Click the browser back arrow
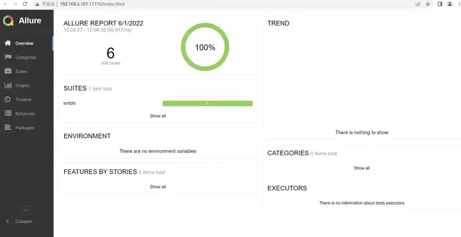The width and height of the screenshot is (461, 237). 6,4
